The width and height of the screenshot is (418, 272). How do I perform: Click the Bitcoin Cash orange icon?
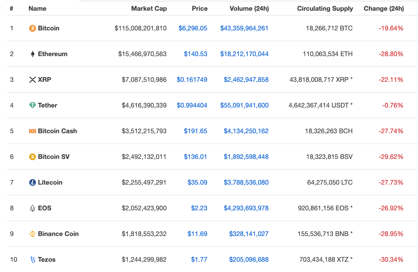tap(32, 131)
